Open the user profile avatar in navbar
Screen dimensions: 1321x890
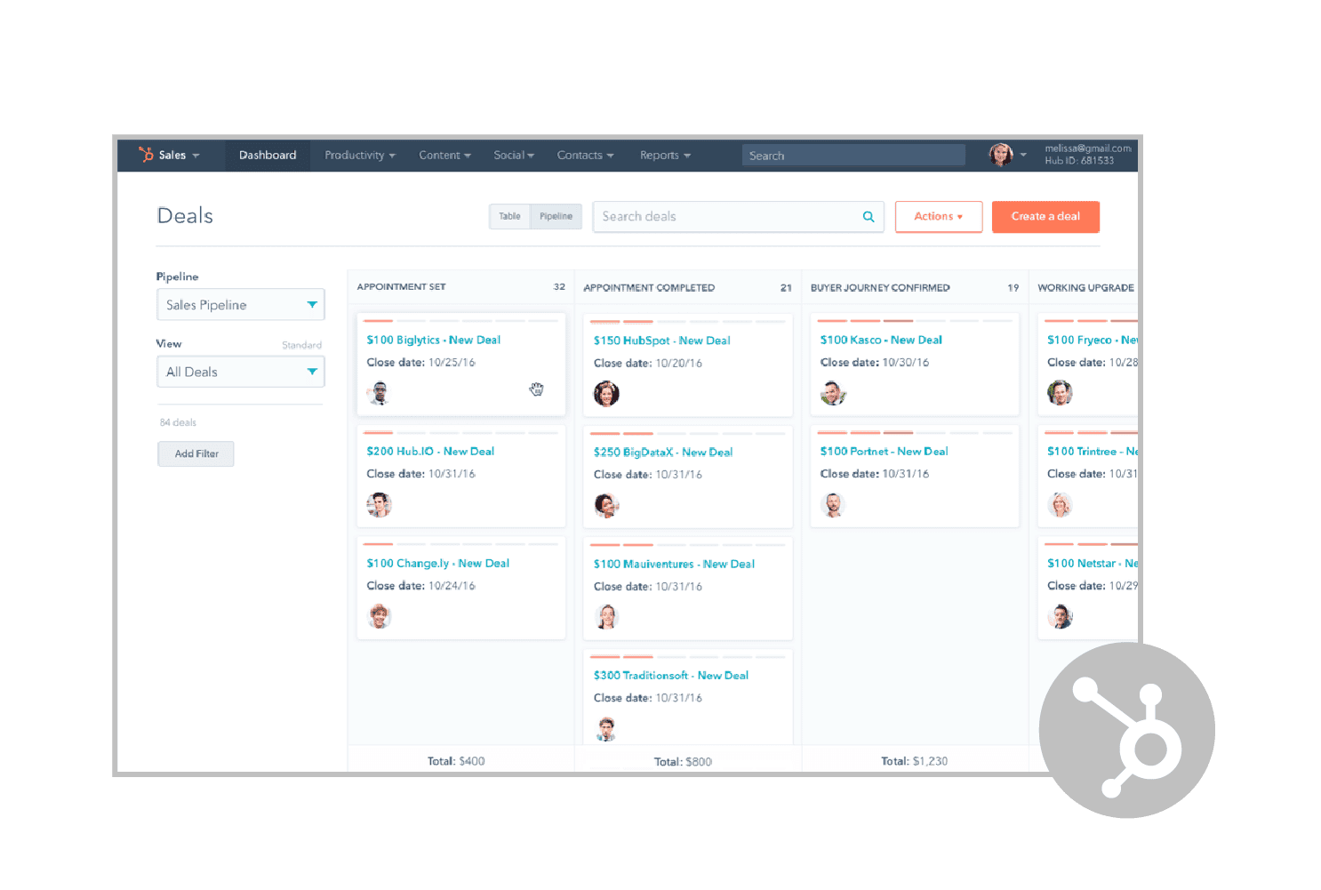click(1001, 155)
